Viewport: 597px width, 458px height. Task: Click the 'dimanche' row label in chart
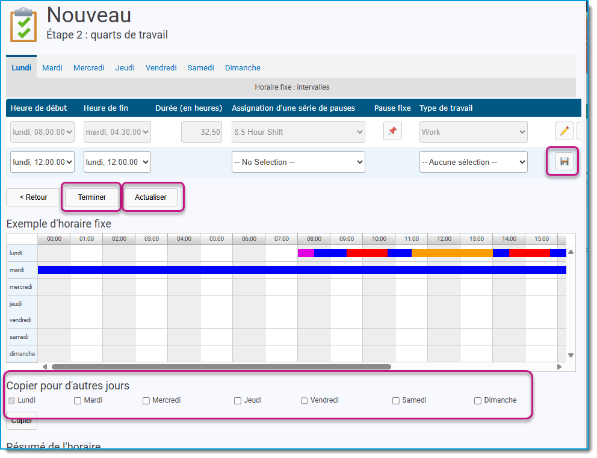pos(22,354)
